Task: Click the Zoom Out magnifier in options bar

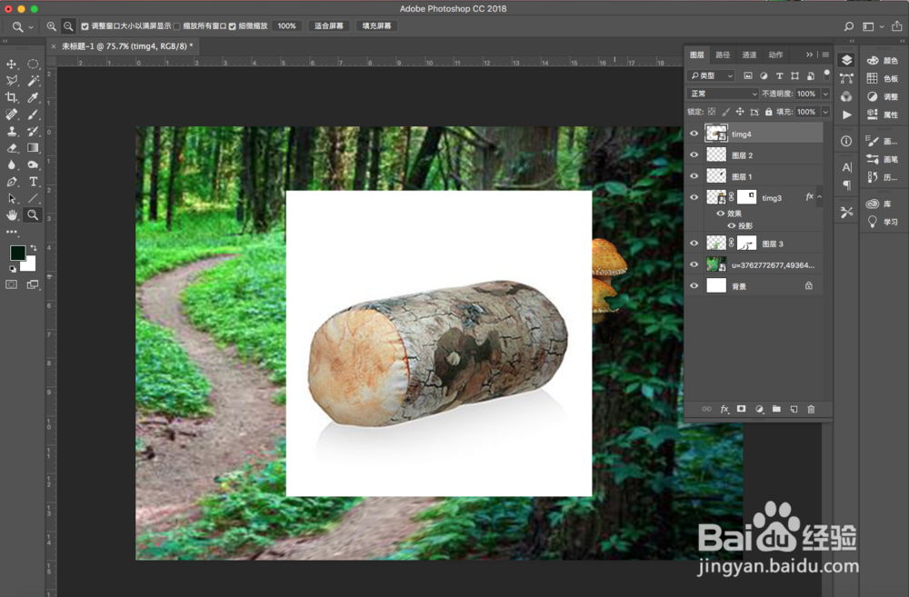Action: click(x=68, y=26)
